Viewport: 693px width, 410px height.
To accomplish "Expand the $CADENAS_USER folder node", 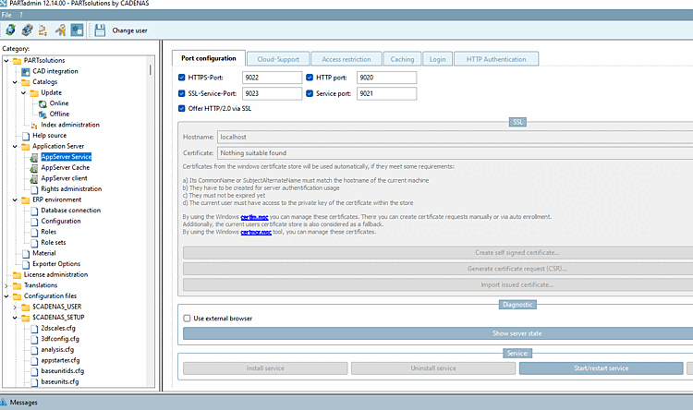I will (x=15, y=307).
